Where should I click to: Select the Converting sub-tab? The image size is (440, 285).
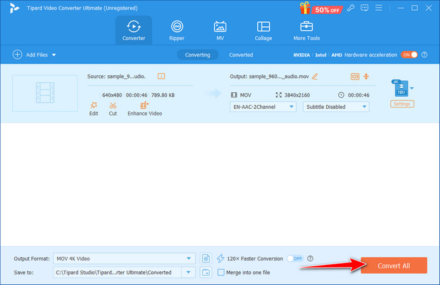click(x=197, y=55)
